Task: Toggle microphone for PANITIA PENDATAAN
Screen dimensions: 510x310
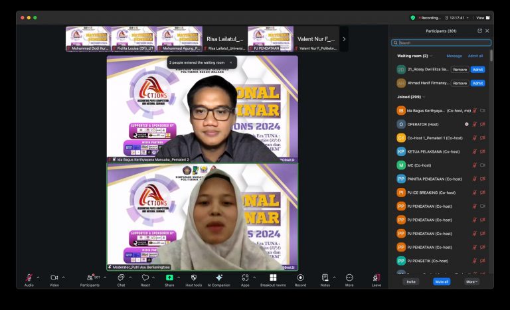Action: (x=475, y=179)
